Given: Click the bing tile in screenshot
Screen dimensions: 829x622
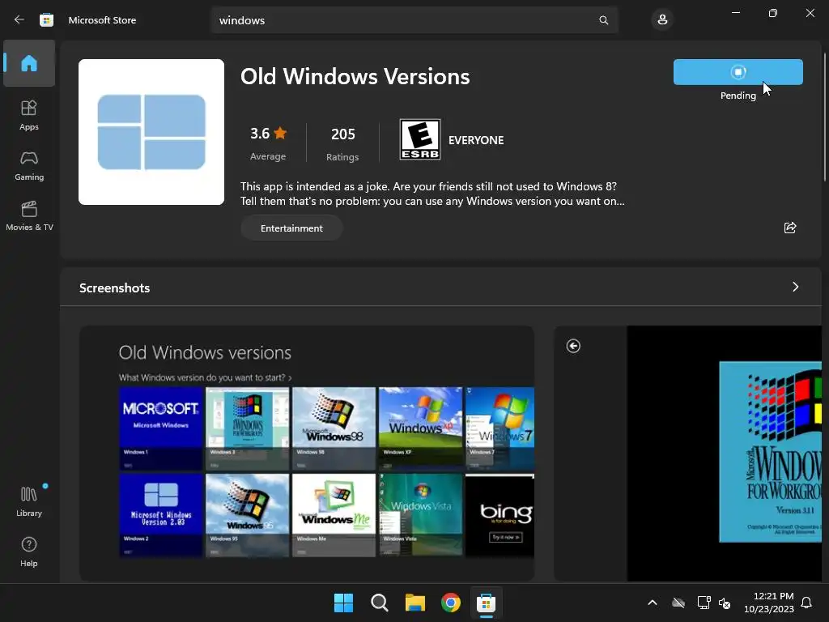Looking at the screenshot, I should coord(500,515).
